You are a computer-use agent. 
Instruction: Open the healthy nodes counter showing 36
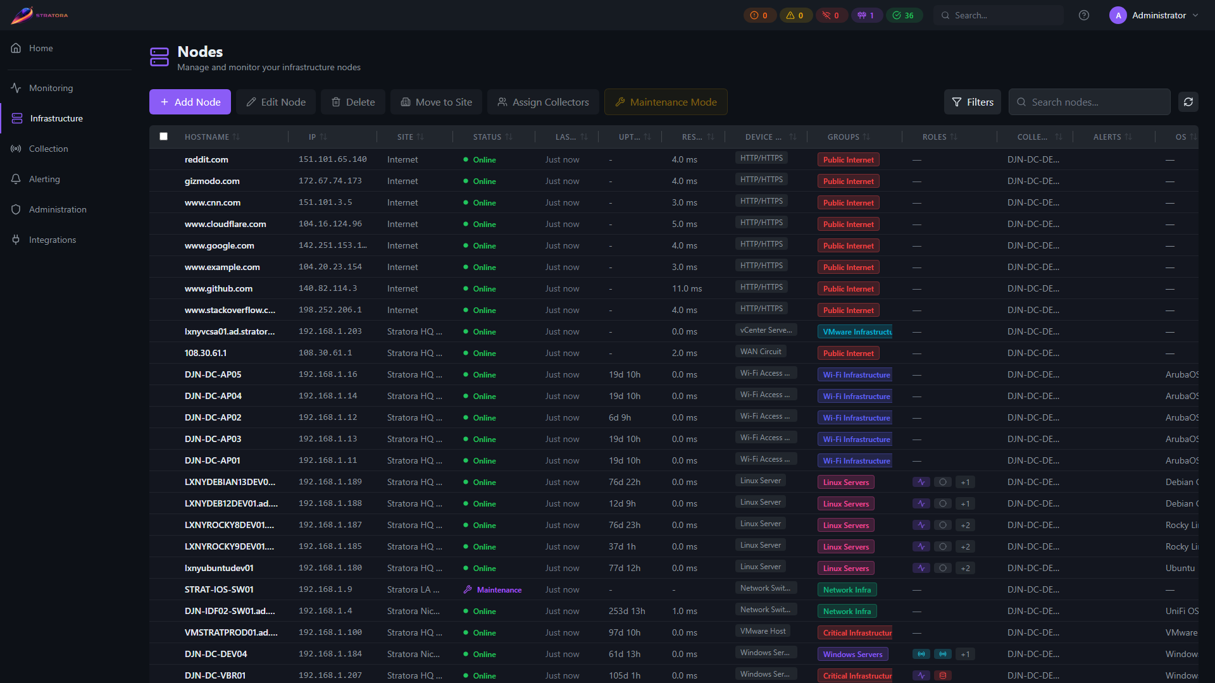click(904, 15)
